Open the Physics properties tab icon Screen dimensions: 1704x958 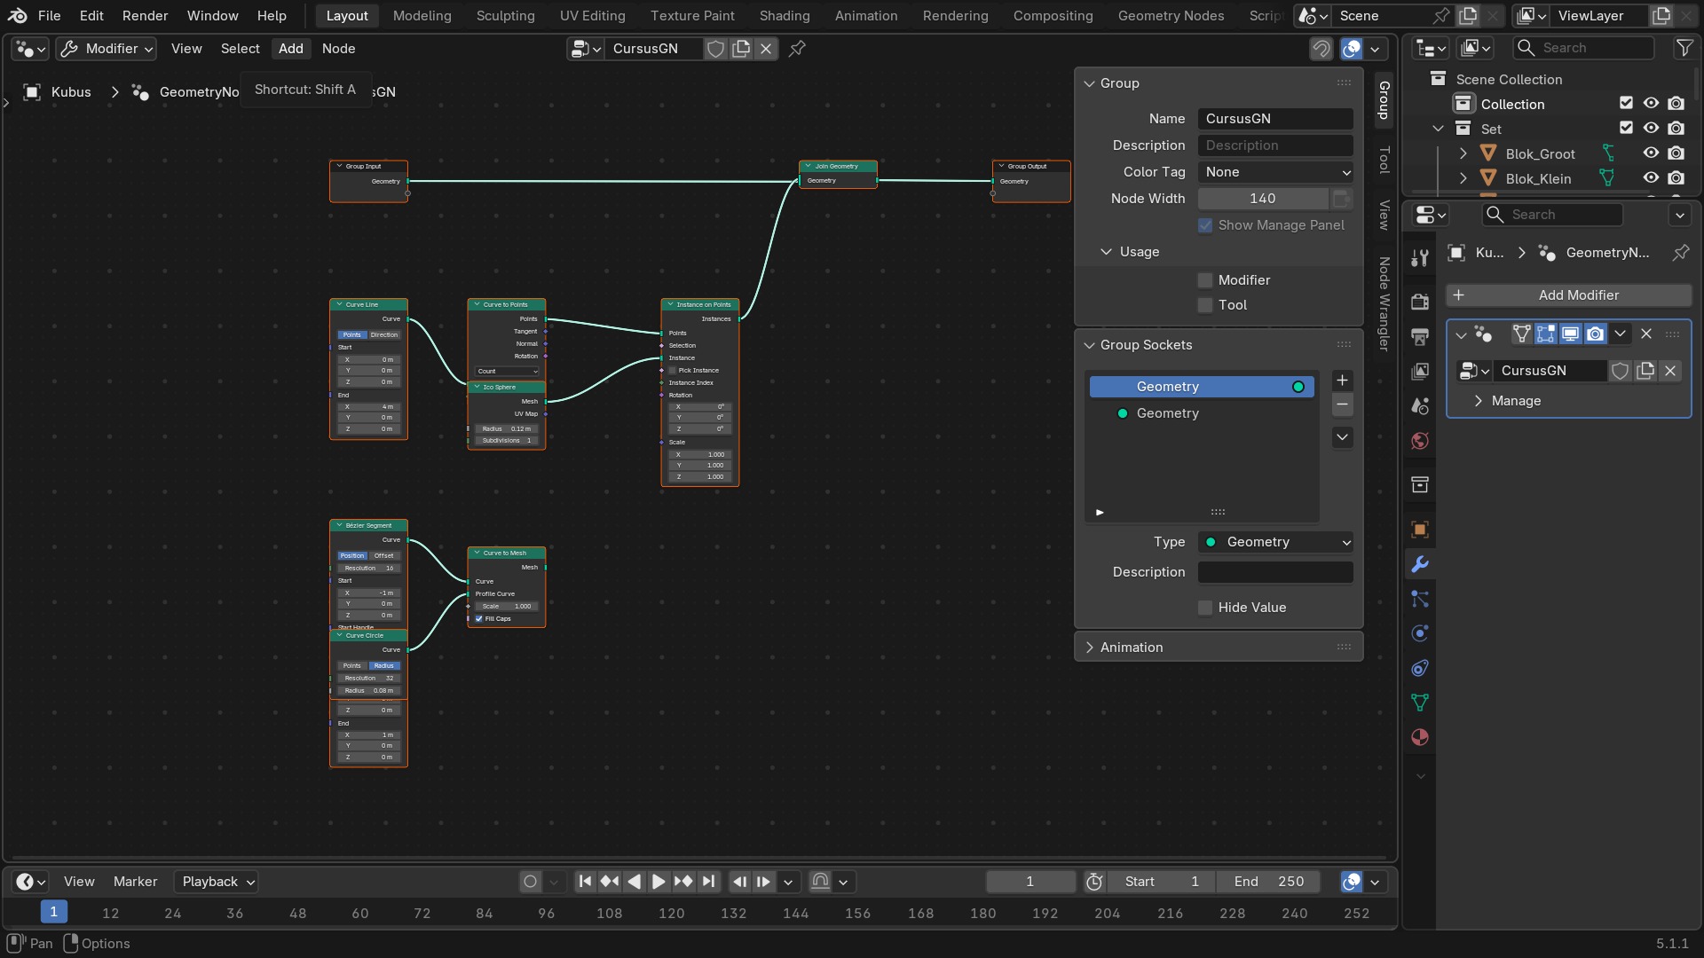(x=1420, y=633)
